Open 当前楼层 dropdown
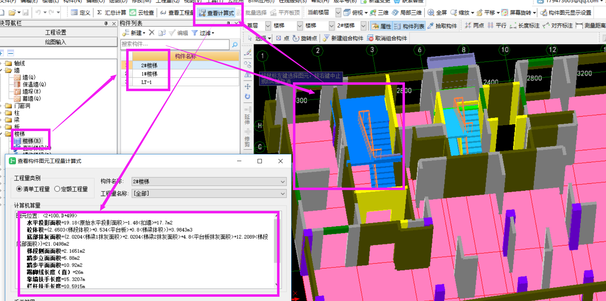This screenshot has width=606, height=301. click(x=338, y=13)
